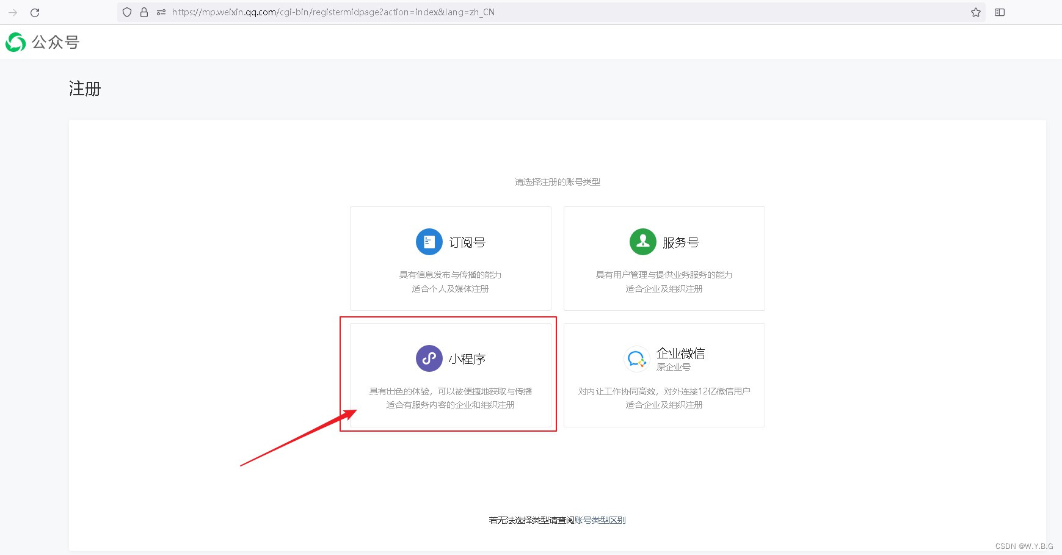Choose the 小程序 account type title
This screenshot has width=1062, height=555.
467,359
